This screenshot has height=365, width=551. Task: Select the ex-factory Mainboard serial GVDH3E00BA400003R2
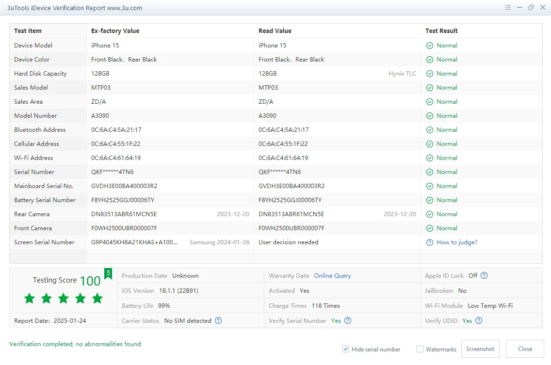click(x=124, y=186)
